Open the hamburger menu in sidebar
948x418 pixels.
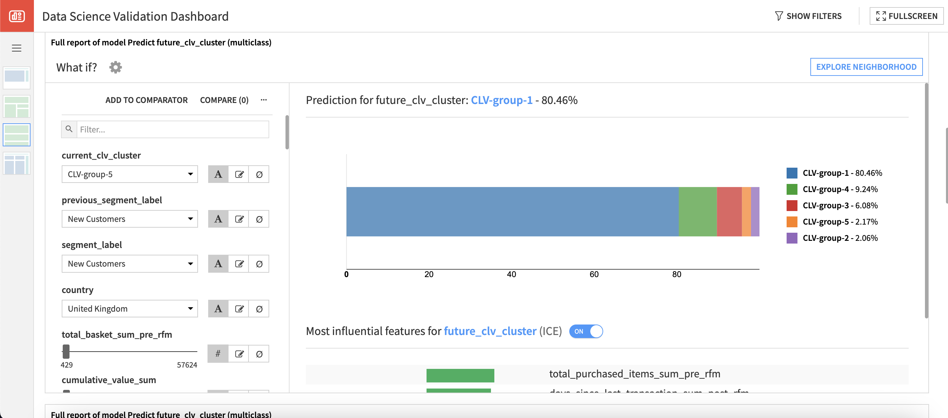(17, 48)
